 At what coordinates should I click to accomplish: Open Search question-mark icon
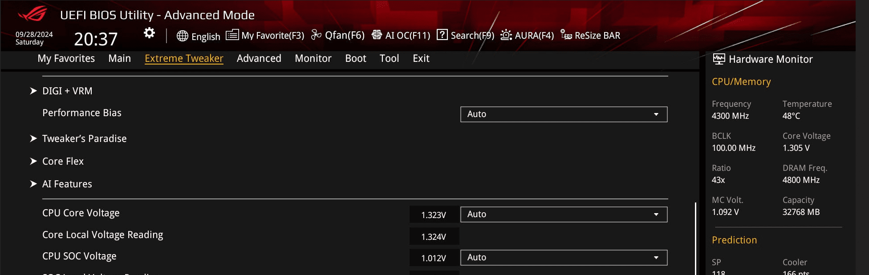pos(442,35)
